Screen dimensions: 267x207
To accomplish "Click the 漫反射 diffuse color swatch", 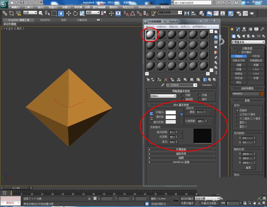I will pos(171,117).
